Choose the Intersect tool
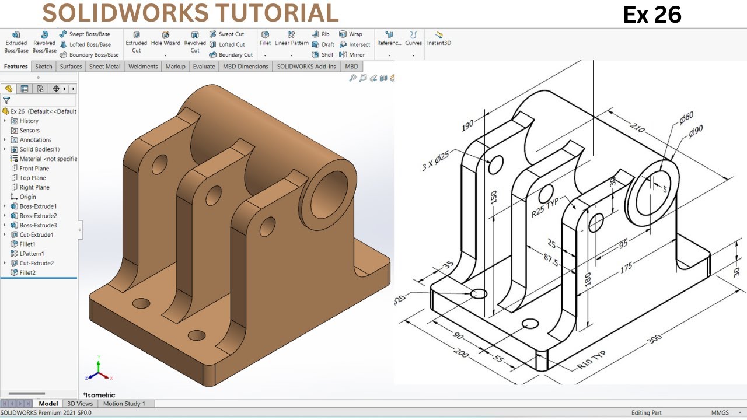The image size is (747, 420). (x=355, y=44)
